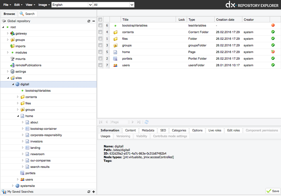Click the refresh icon in pagination bar

click(x=147, y=122)
